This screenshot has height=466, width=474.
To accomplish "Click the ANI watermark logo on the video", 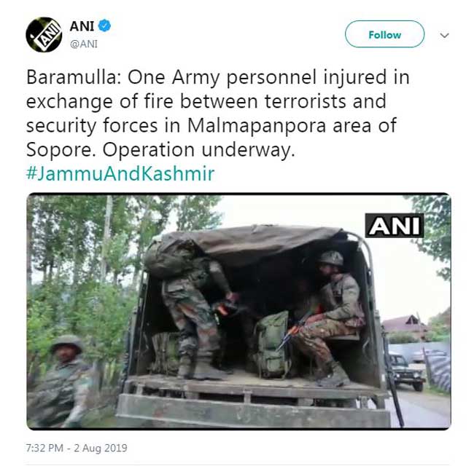I will 395,226.
